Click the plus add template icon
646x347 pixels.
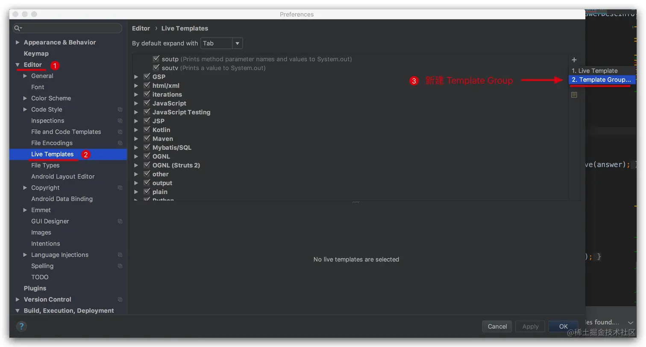click(x=574, y=60)
